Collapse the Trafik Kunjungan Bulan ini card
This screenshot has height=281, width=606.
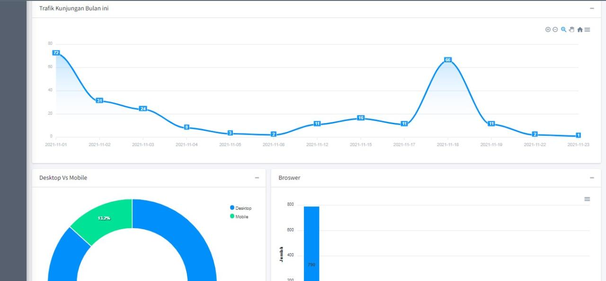point(592,9)
